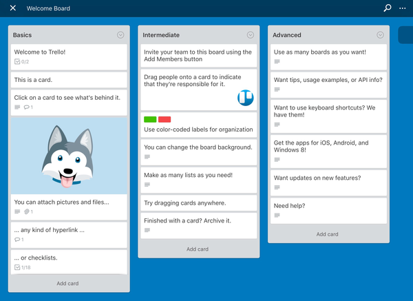Open the husky dog image attachment
Screen dimensions: 413x301
coord(69,156)
